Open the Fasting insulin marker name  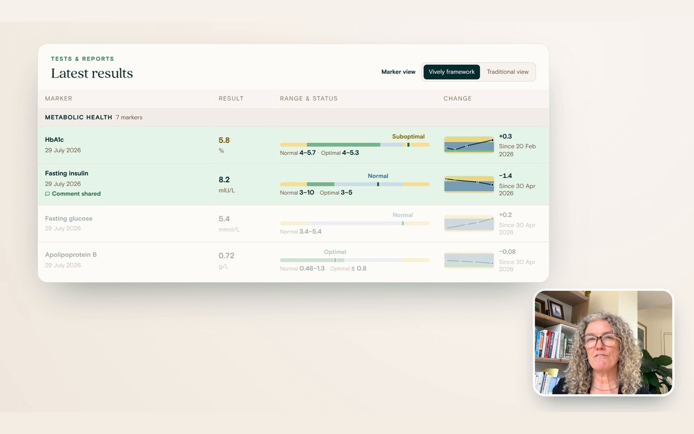(x=67, y=173)
